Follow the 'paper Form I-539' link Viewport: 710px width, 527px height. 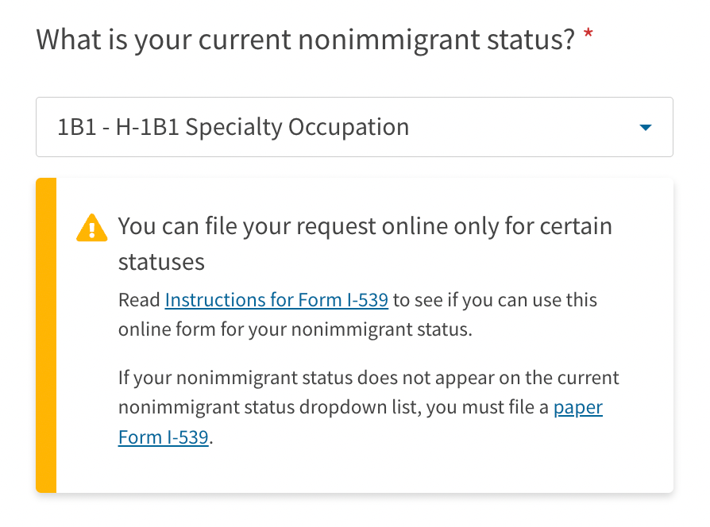[577, 408]
